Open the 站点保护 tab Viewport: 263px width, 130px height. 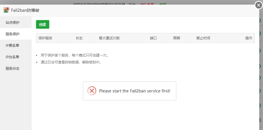pos(16,22)
